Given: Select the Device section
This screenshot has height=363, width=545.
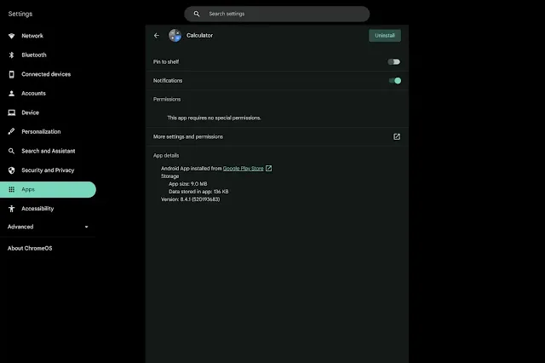Looking at the screenshot, I should tap(48, 112).
